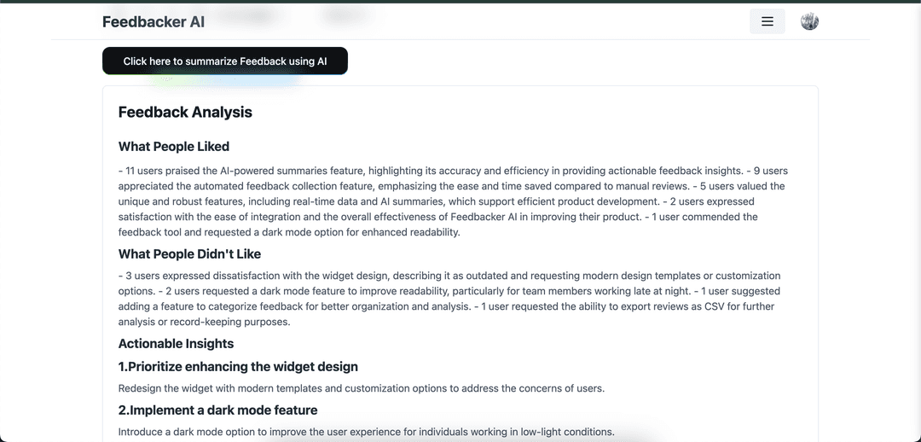Open the user profile avatar
The width and height of the screenshot is (921, 442).
809,21
